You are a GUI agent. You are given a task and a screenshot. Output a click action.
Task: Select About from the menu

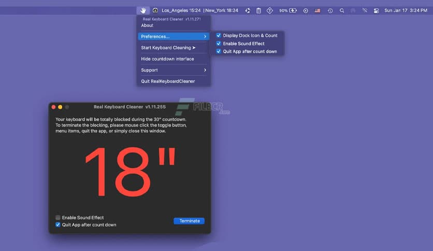coord(147,25)
